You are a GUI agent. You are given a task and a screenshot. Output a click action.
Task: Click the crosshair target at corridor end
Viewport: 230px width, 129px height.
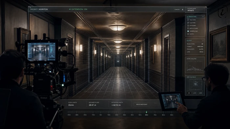click(x=118, y=61)
